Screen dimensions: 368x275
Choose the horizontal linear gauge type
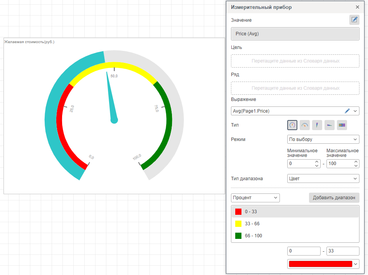pos(330,125)
